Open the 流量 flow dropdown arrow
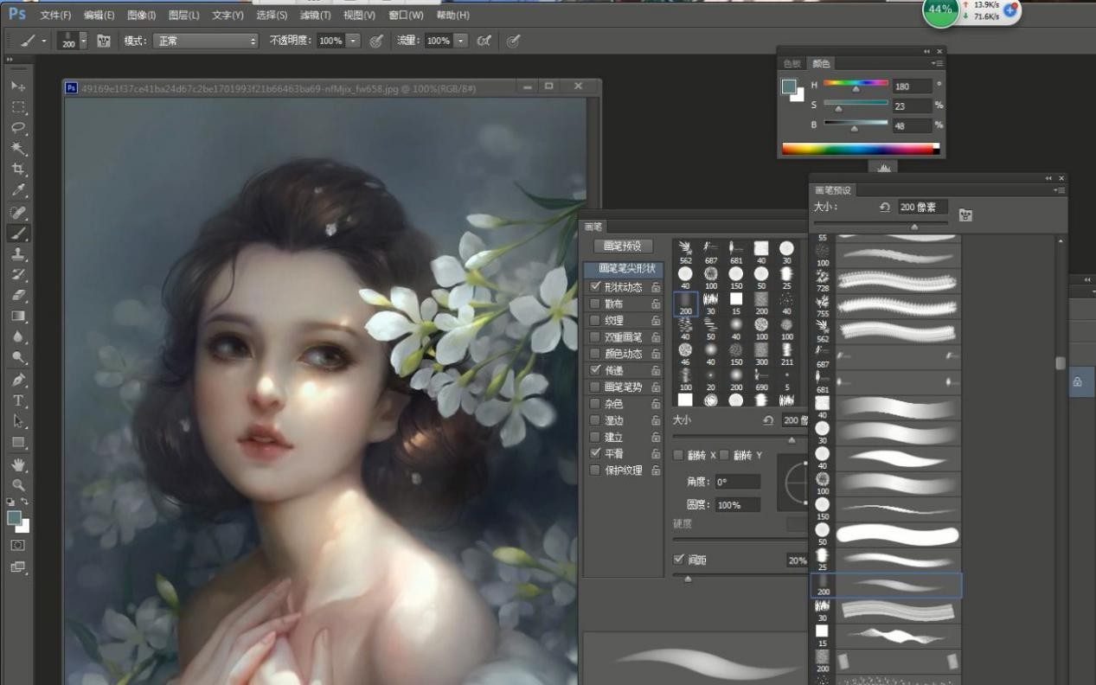This screenshot has height=685, width=1096. (x=460, y=41)
